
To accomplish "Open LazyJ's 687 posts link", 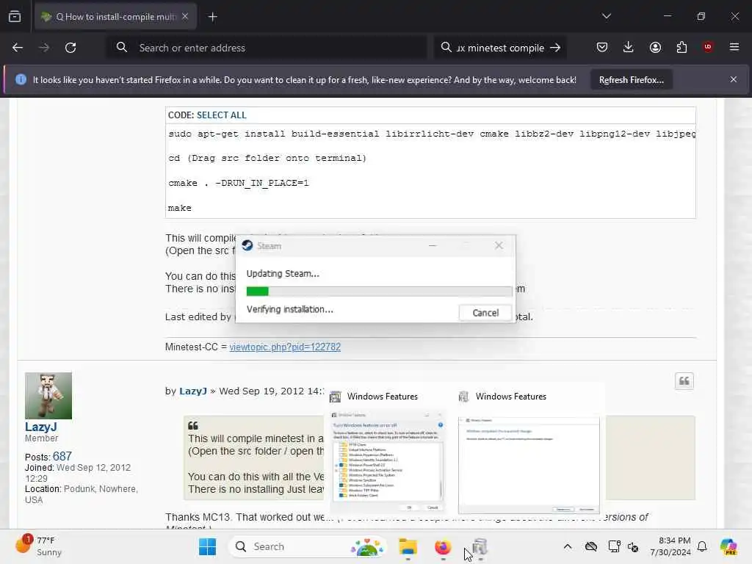I will (62, 456).
